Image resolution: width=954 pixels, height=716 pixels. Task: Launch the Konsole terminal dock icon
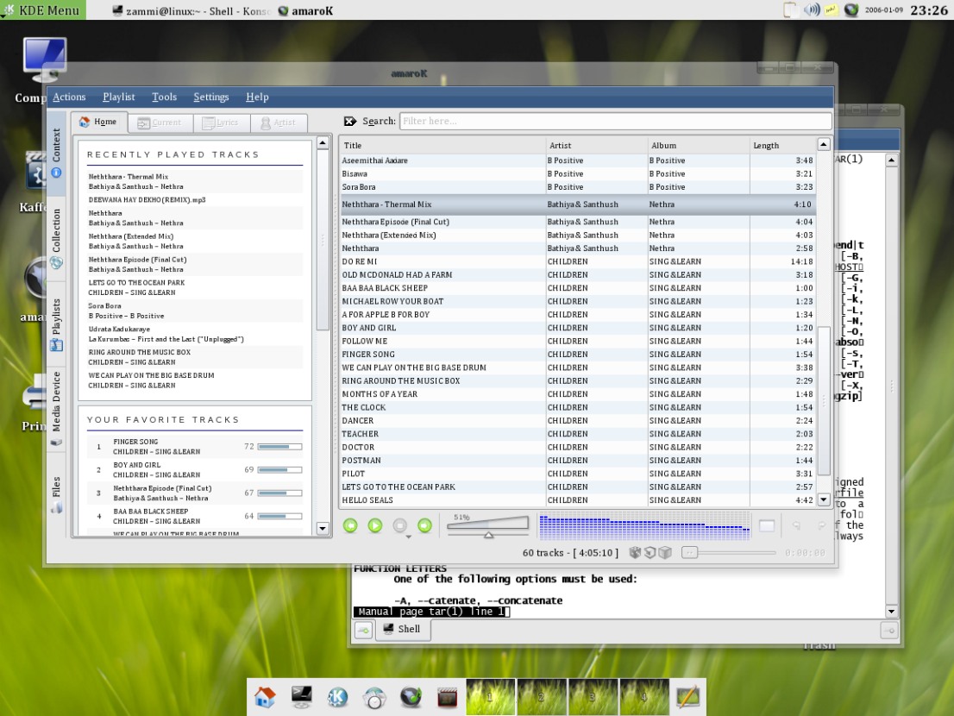point(301,697)
